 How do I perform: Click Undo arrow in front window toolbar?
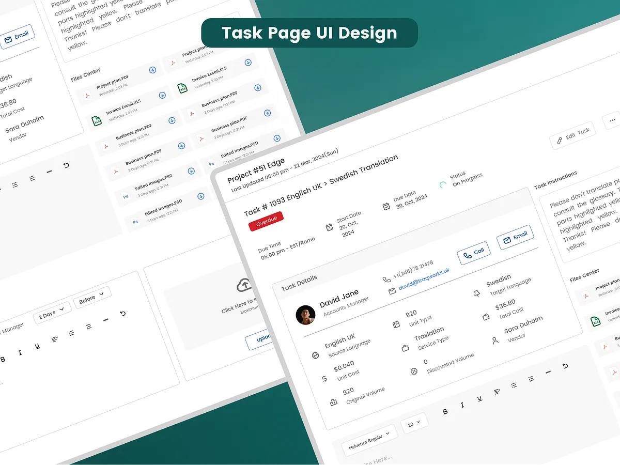coord(565,366)
